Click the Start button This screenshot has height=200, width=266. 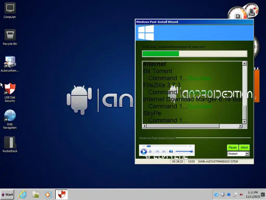pos(7,195)
